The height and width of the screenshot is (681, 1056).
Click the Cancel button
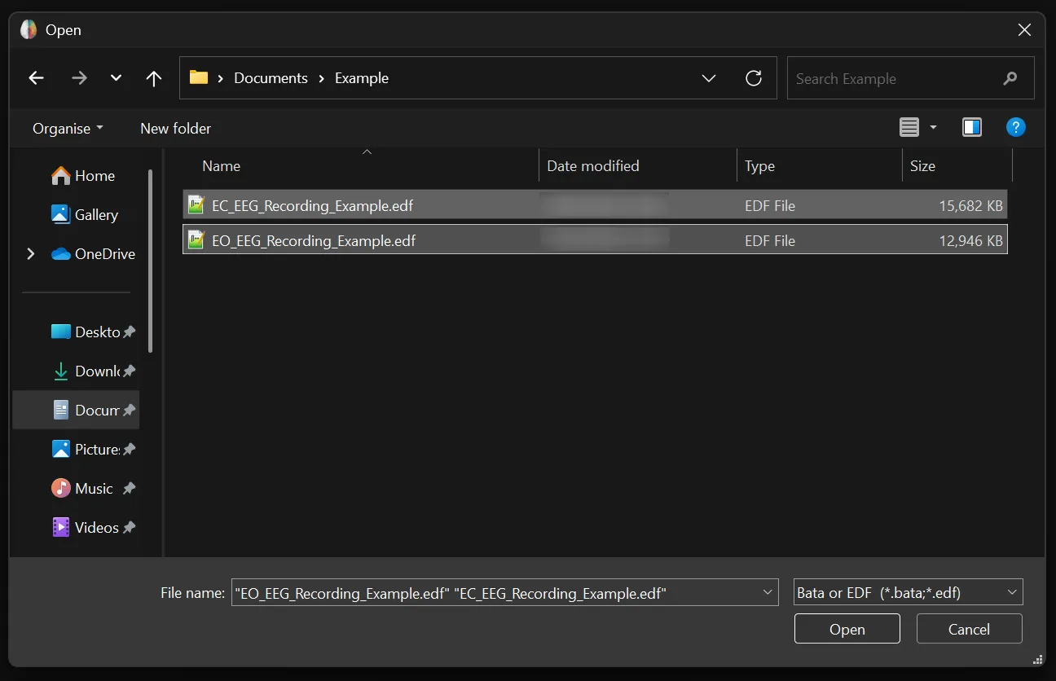pyautogui.click(x=969, y=629)
